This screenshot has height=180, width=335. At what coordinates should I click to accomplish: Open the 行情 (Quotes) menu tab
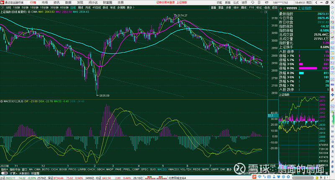click(x=33, y=3)
